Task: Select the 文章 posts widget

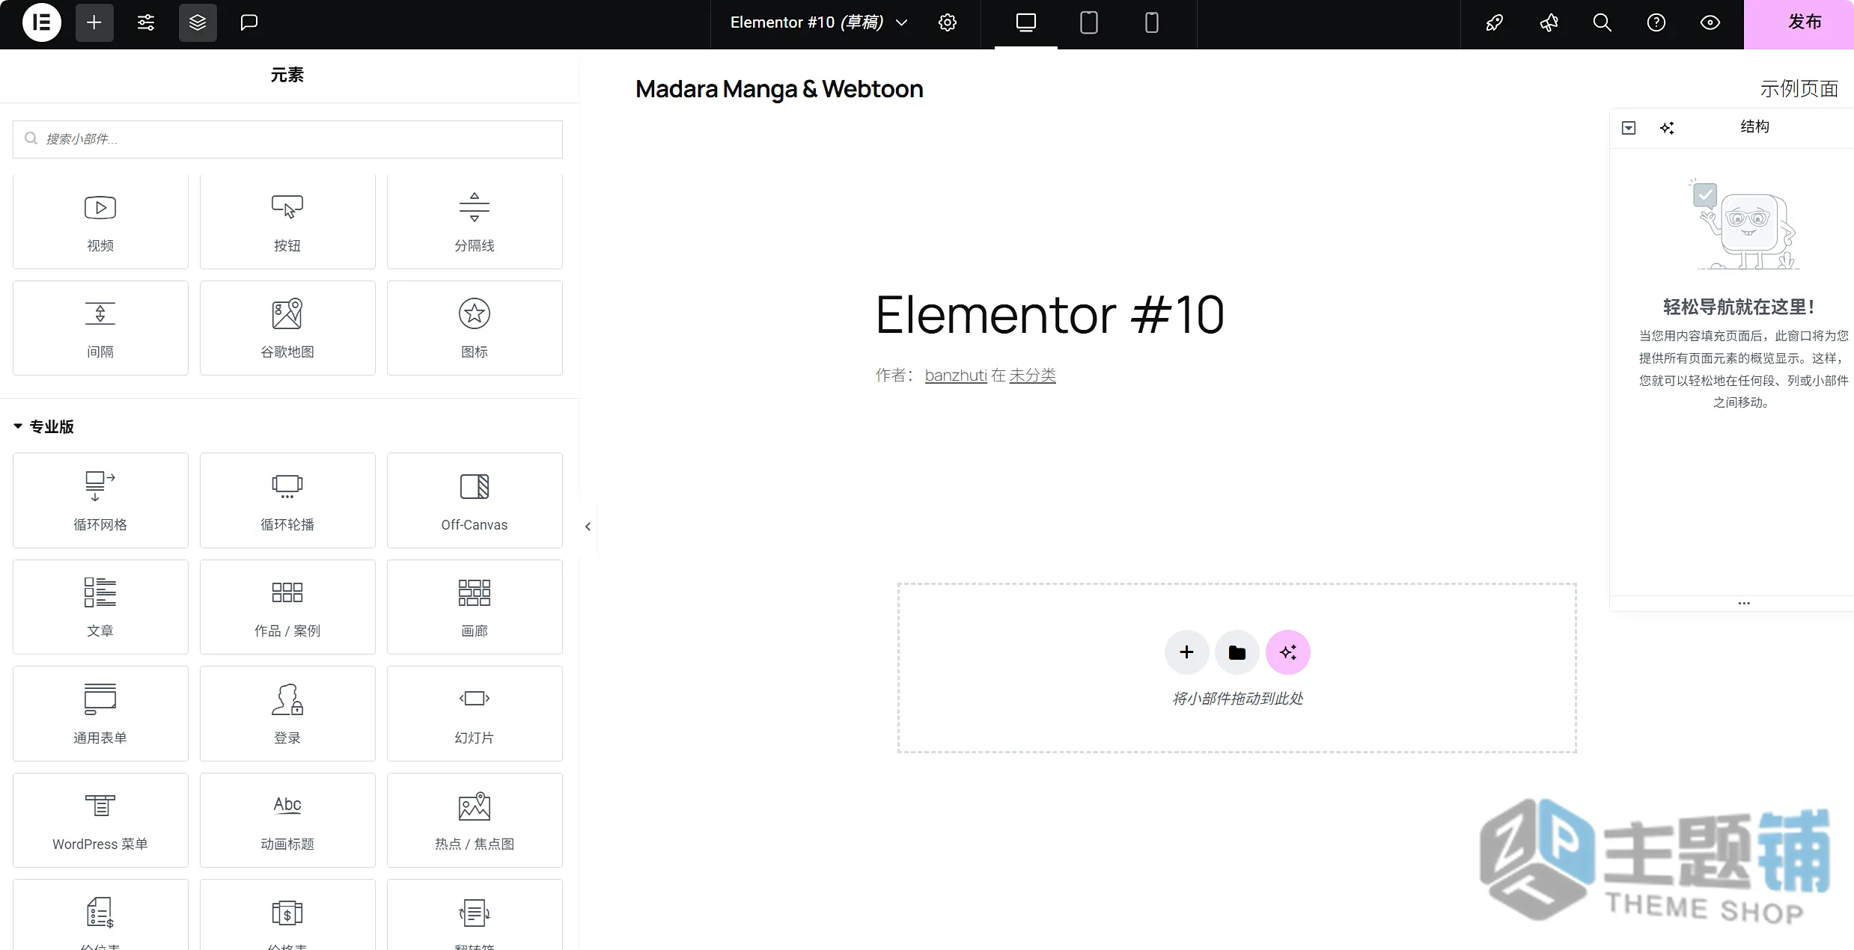Action: 100,607
